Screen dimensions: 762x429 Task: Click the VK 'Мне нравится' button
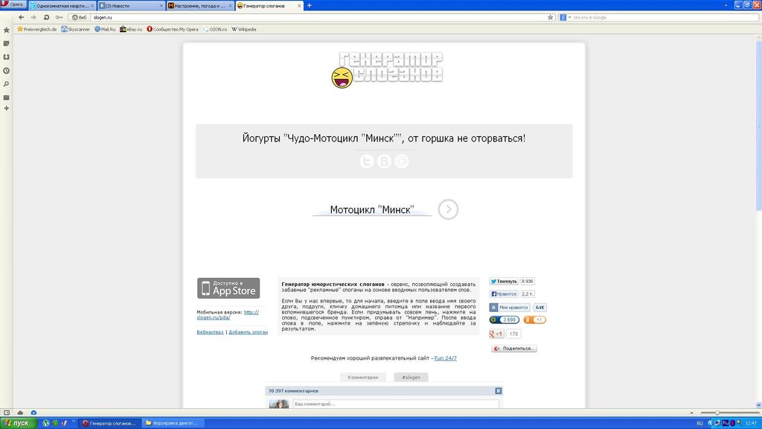tap(510, 308)
